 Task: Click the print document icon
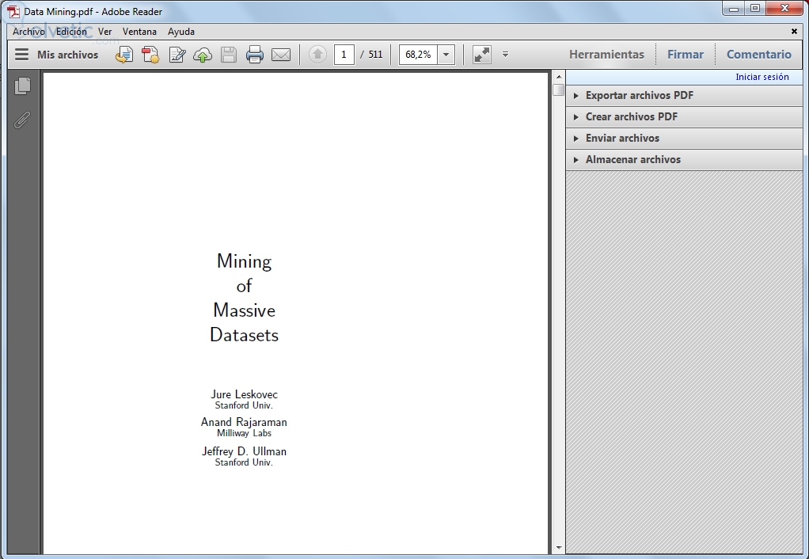[254, 55]
